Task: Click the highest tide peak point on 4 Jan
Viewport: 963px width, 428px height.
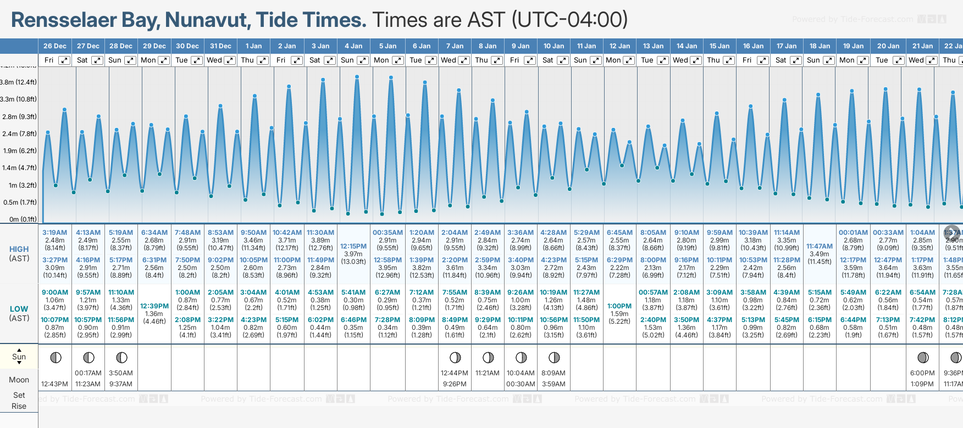Action: coord(357,77)
